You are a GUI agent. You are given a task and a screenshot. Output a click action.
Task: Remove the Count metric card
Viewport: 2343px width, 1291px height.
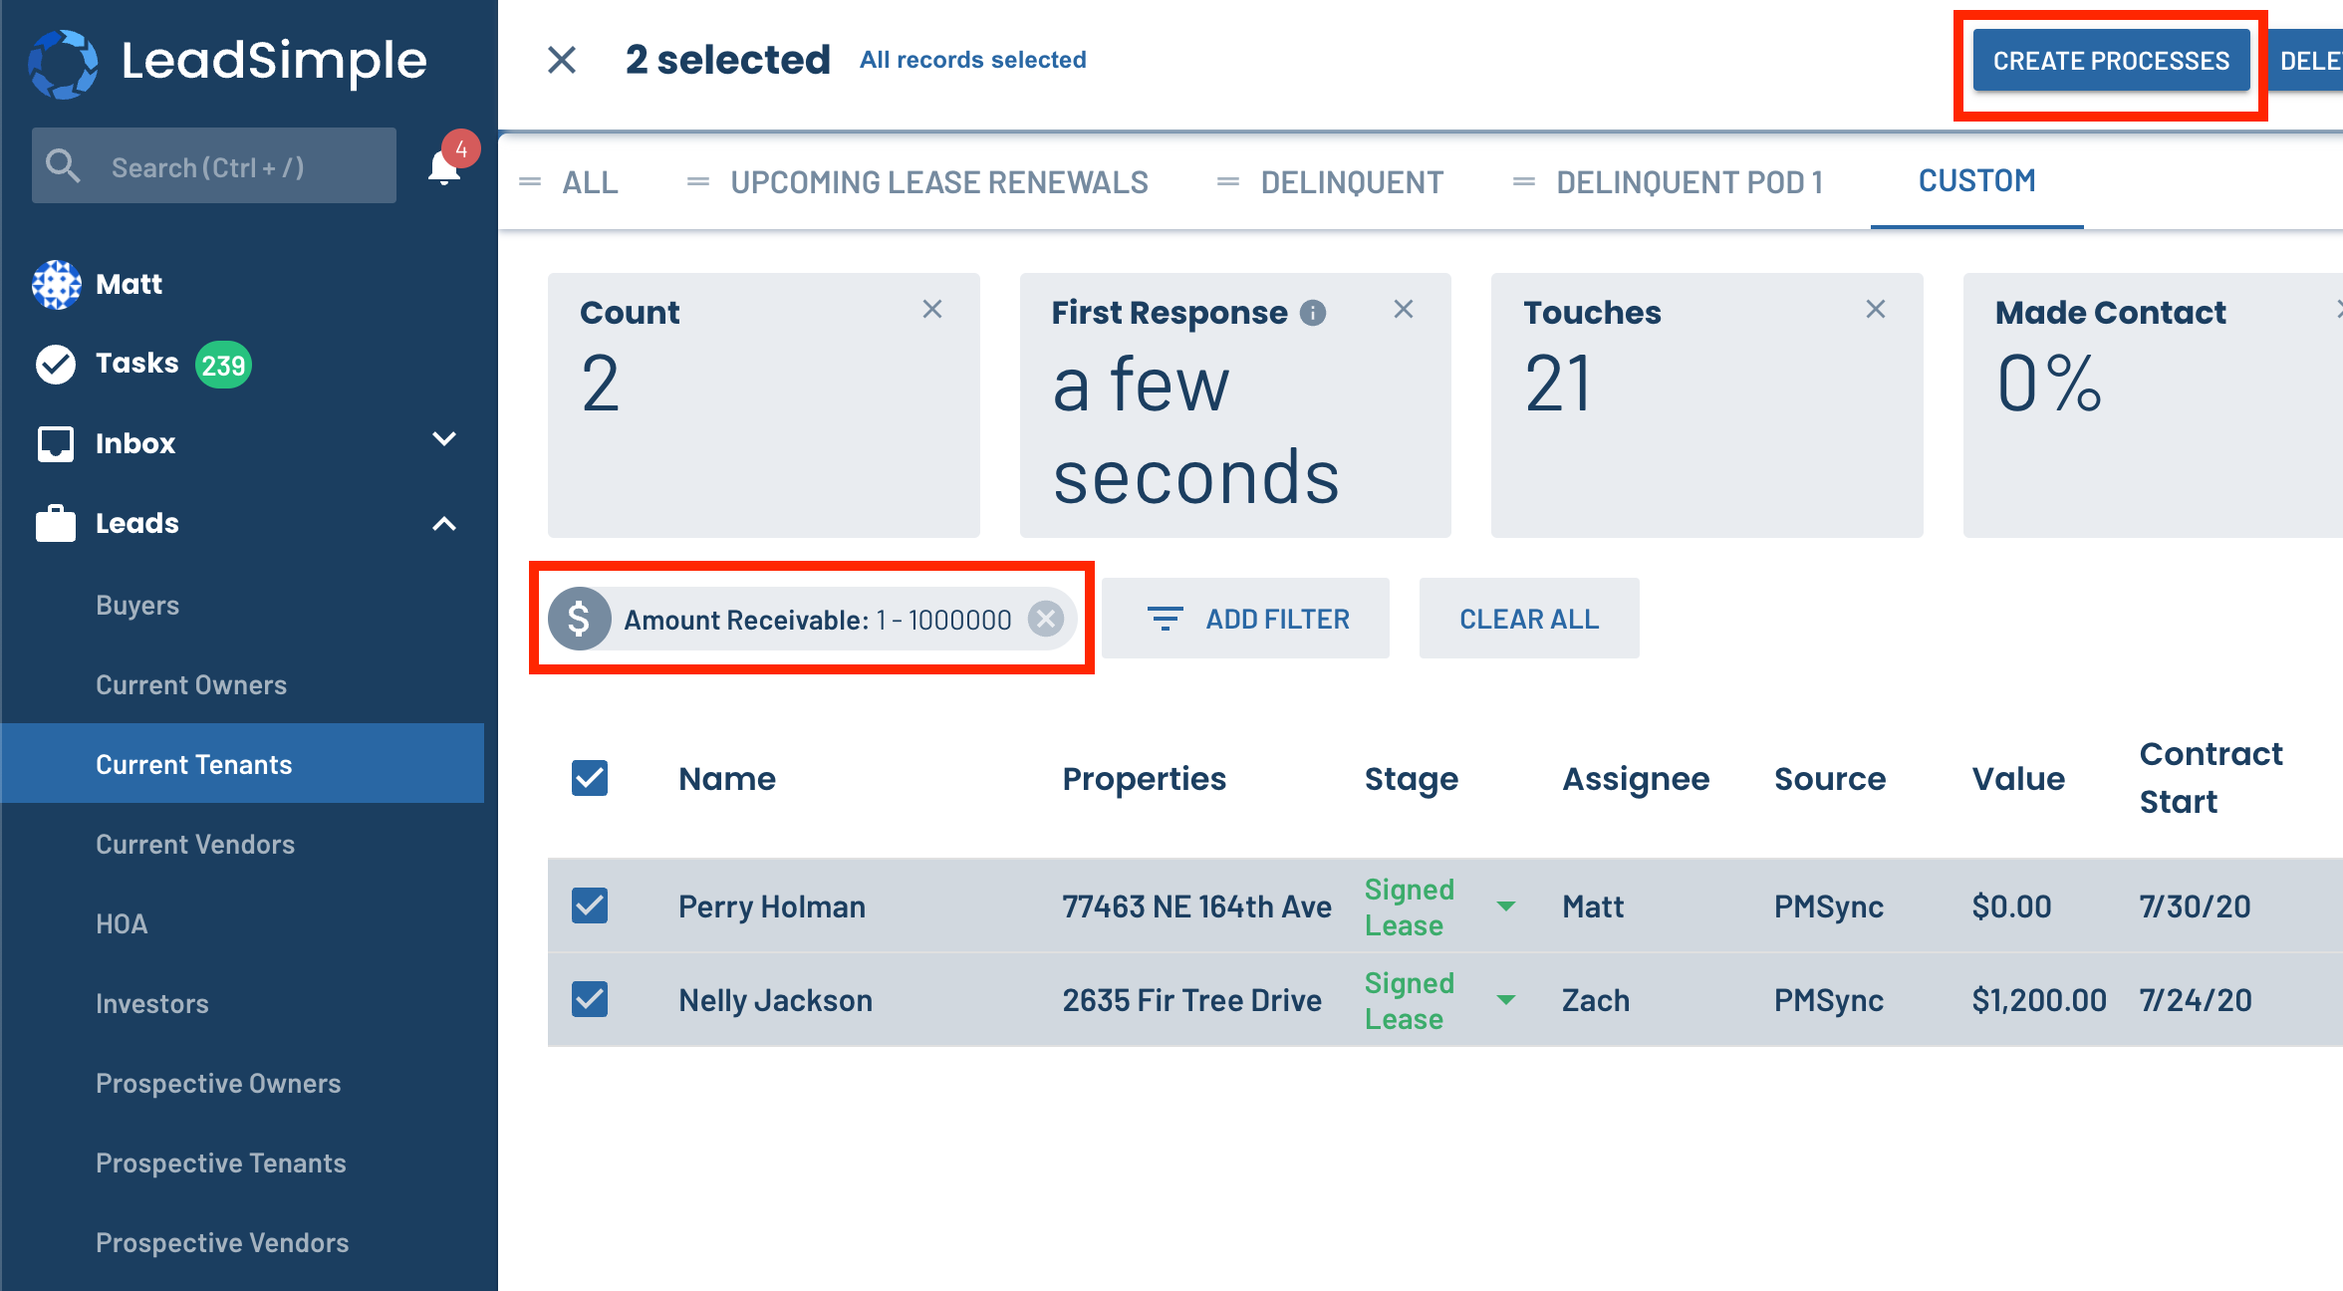[932, 309]
